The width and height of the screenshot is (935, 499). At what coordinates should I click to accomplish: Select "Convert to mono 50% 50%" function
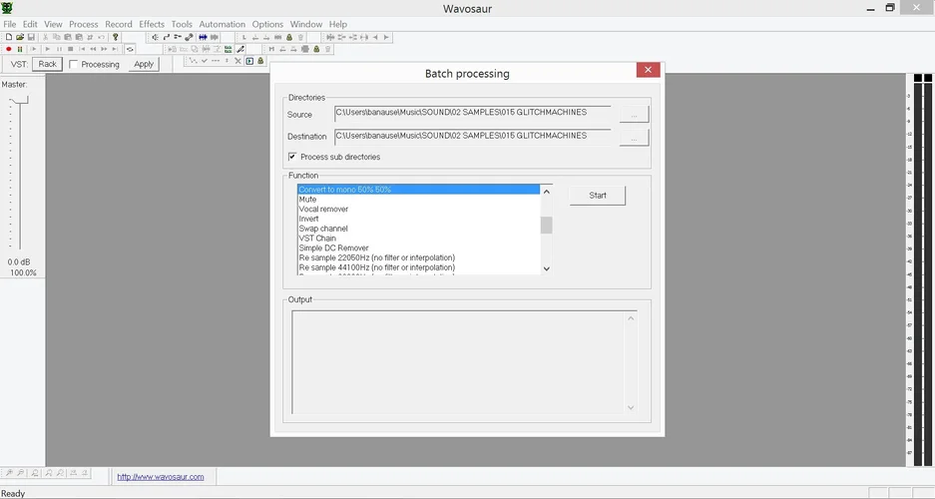point(418,190)
